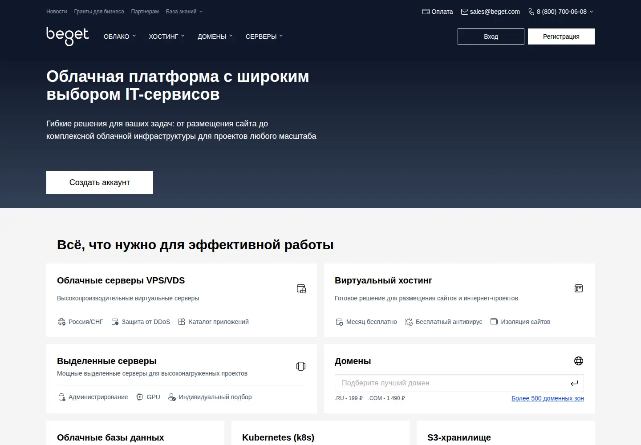Click the Индивидуальный подбор icon

pos(172,397)
